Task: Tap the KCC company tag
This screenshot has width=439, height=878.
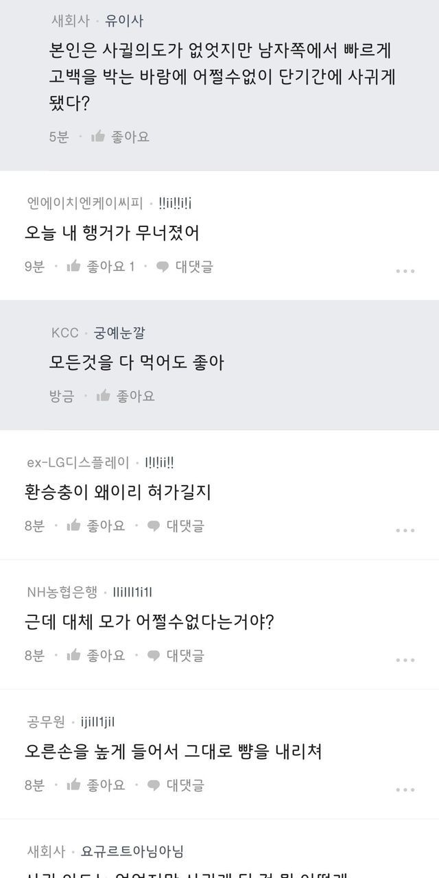Action: point(64,333)
